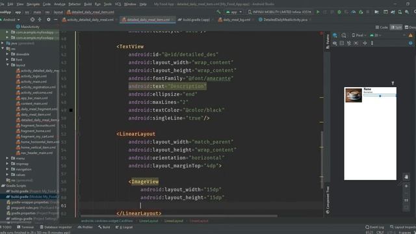This screenshot has width=416, height=234.
Task: Open project panel settings gear
Action: pyautogui.click(x=48, y=19)
